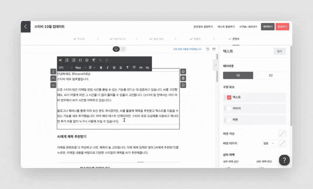Insert a bulleted list
This screenshot has height=189, width=313.
(x=74, y=60)
